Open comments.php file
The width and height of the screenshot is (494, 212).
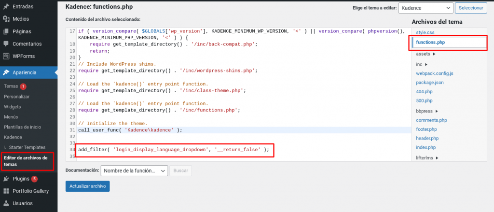coord(431,120)
